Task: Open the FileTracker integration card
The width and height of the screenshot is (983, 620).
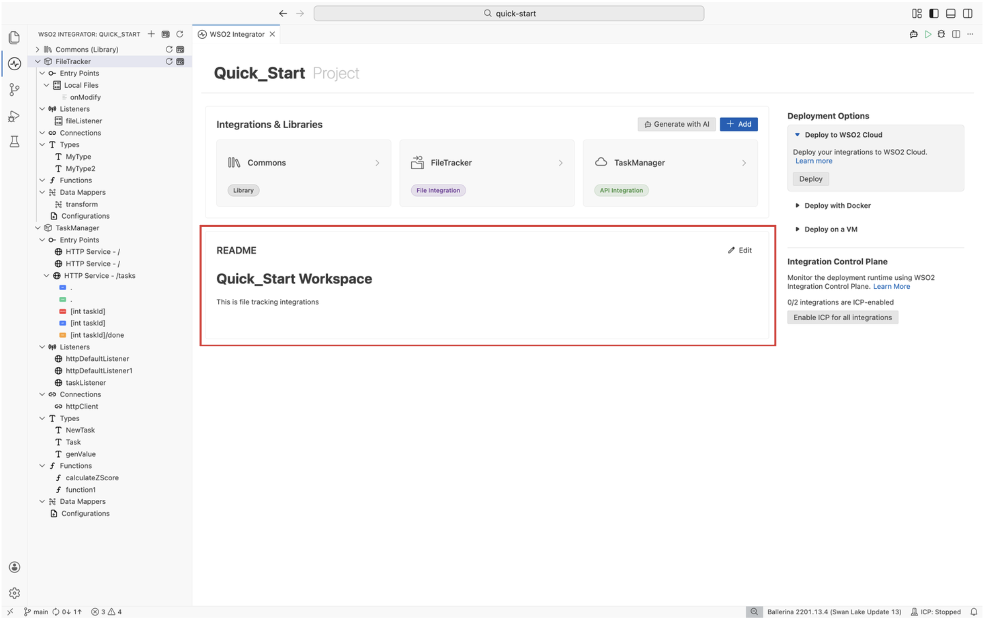Action: point(487,173)
